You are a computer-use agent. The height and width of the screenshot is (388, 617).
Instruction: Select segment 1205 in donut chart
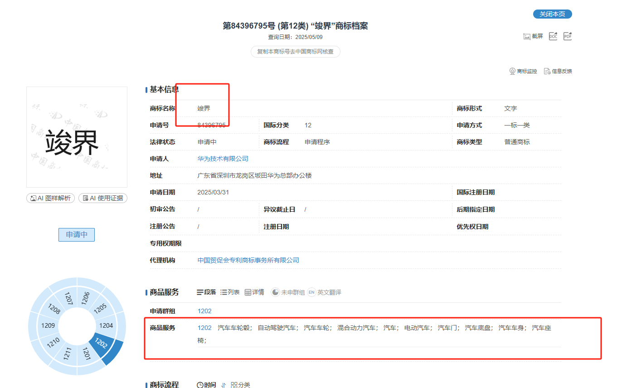(100, 308)
